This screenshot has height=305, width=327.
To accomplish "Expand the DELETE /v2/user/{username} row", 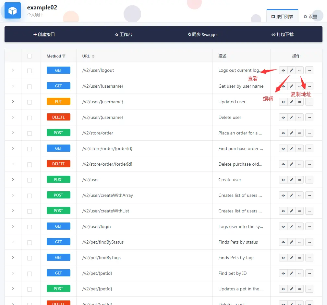I will click(x=13, y=117).
